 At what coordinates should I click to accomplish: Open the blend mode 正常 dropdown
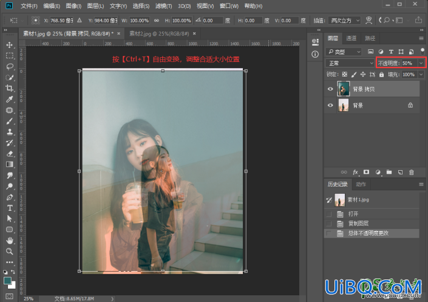pos(350,63)
